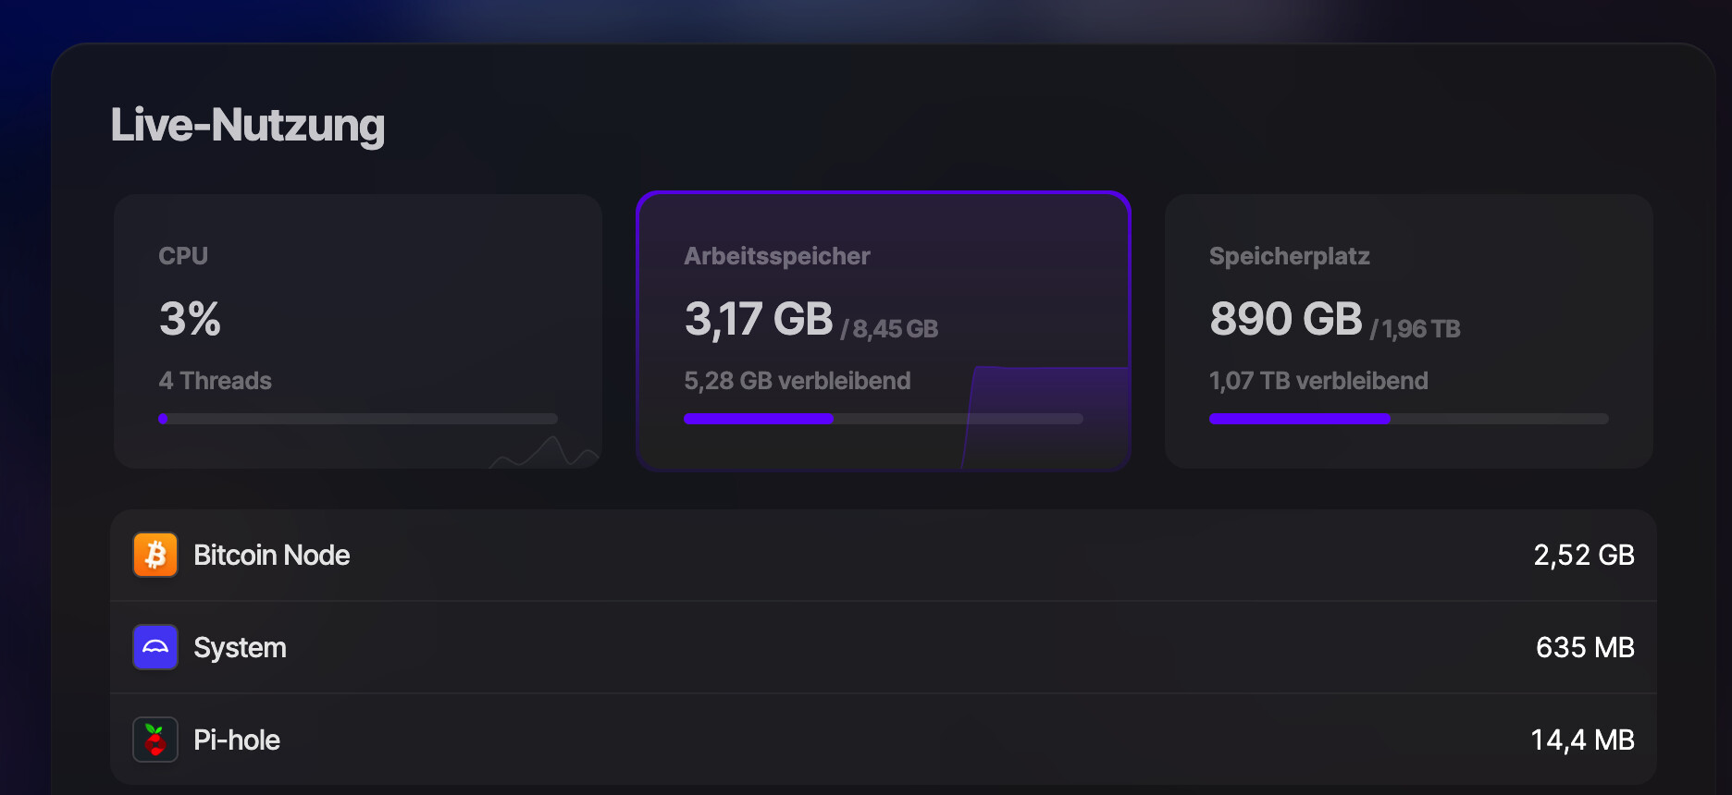1732x795 pixels.
Task: Click the 2,52 GB usage value
Action: click(1583, 555)
